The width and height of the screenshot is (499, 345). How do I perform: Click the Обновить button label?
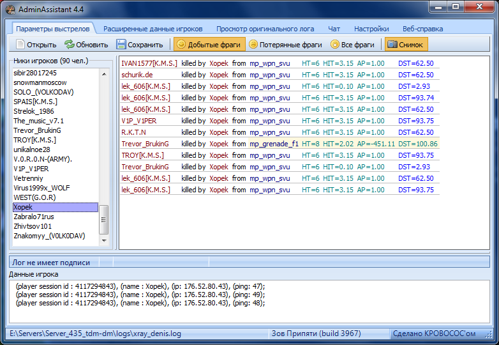point(92,45)
